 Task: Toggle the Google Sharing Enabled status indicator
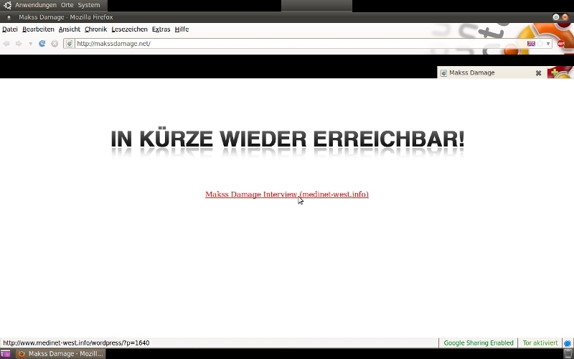click(479, 343)
